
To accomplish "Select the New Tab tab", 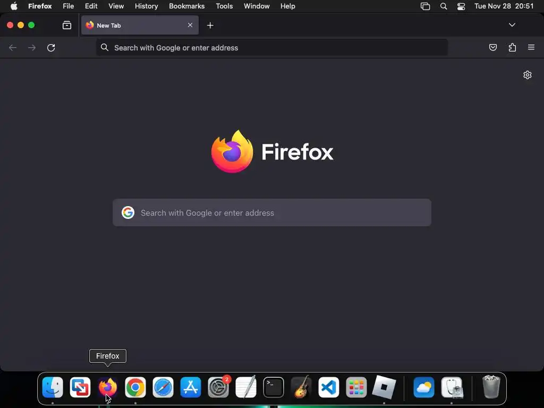I will (140, 25).
